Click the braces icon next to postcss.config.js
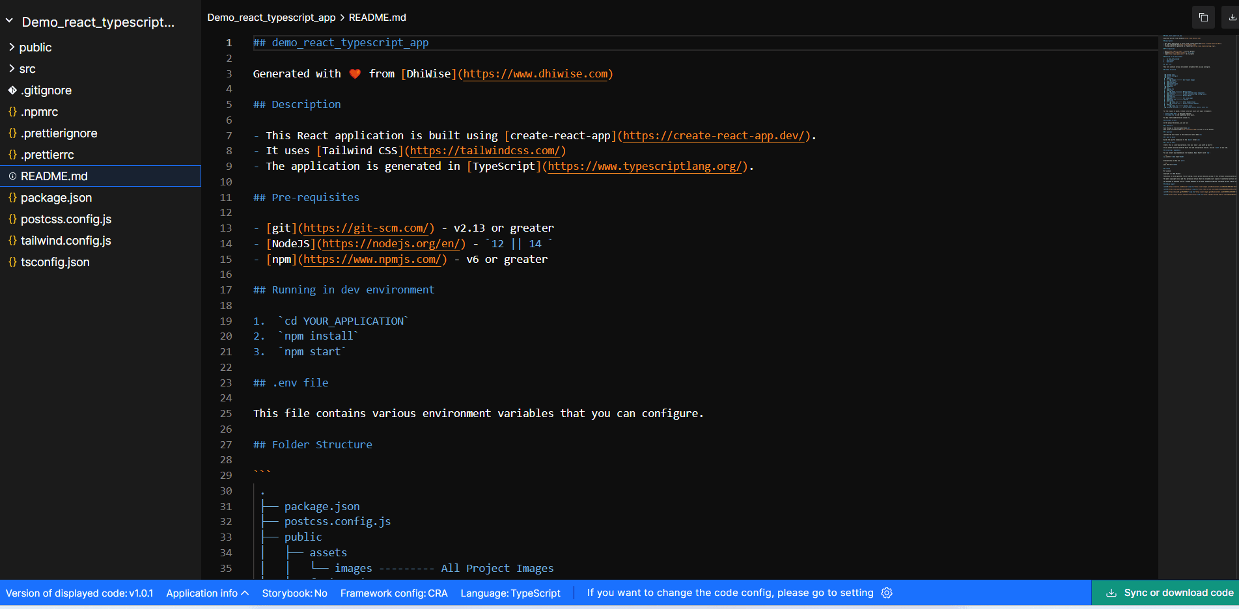Viewport: 1239px width, 609px height. [x=12, y=219]
